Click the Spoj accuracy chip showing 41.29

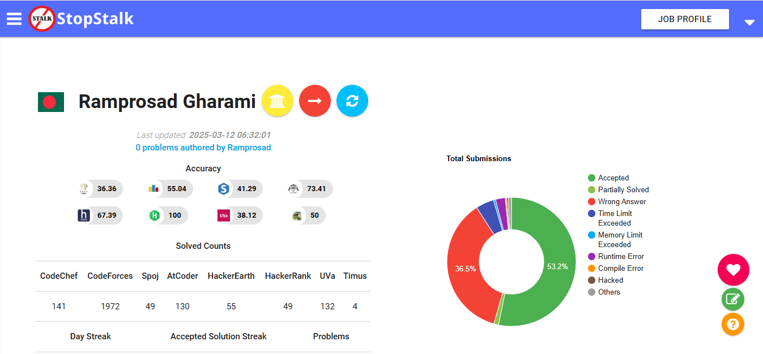click(x=240, y=189)
